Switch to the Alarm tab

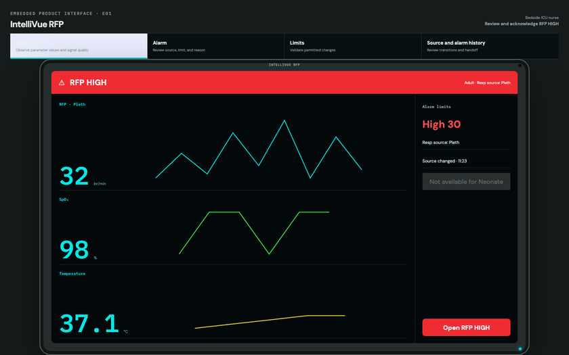(x=215, y=46)
